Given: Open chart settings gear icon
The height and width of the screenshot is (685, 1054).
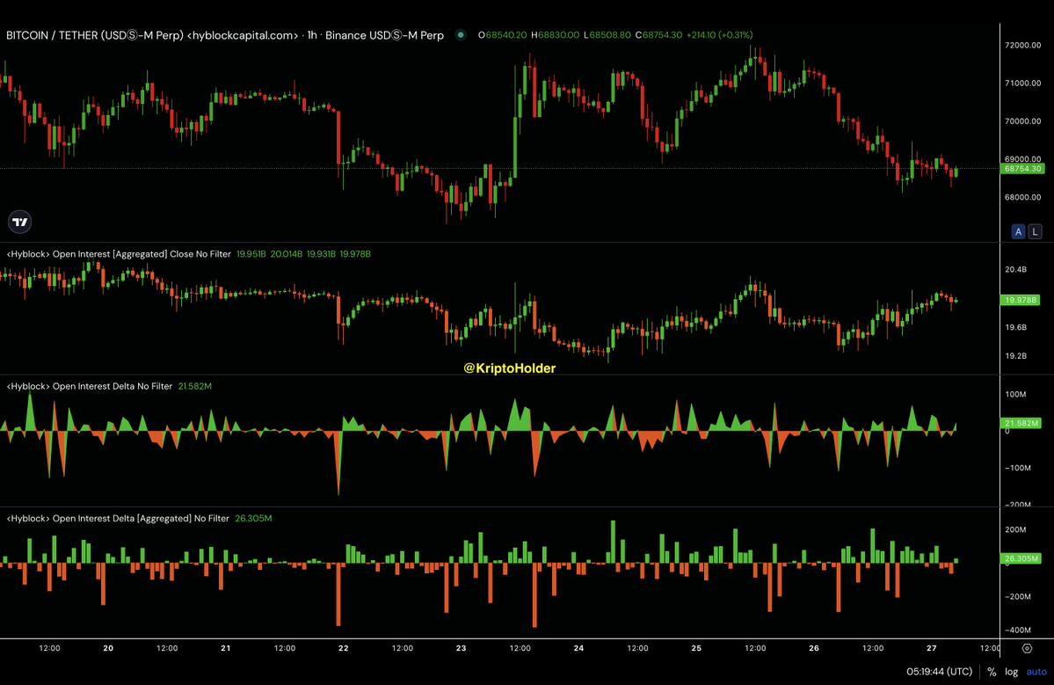Looking at the screenshot, I should (x=1027, y=648).
